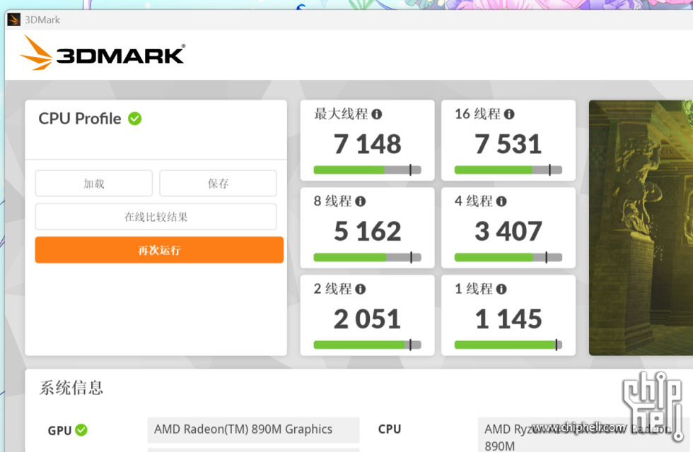Select the 2 线程 score 2 051

coord(367,319)
